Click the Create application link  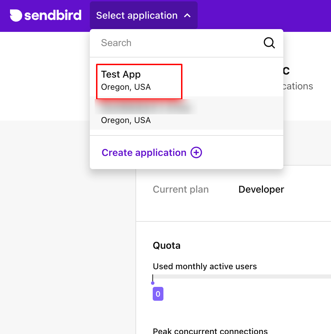144,153
